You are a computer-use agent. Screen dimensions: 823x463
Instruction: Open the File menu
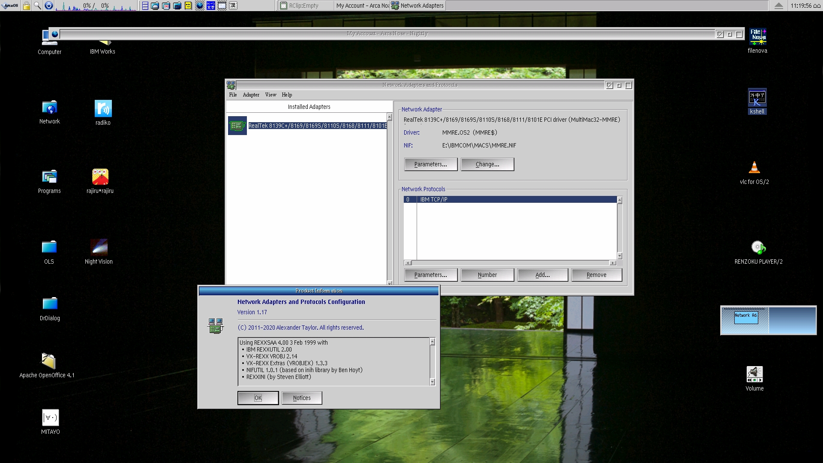tap(233, 95)
